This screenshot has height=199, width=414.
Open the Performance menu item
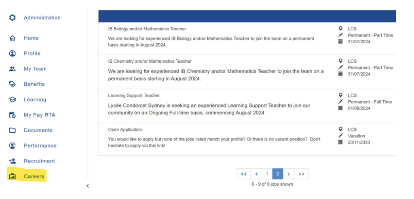pos(40,146)
